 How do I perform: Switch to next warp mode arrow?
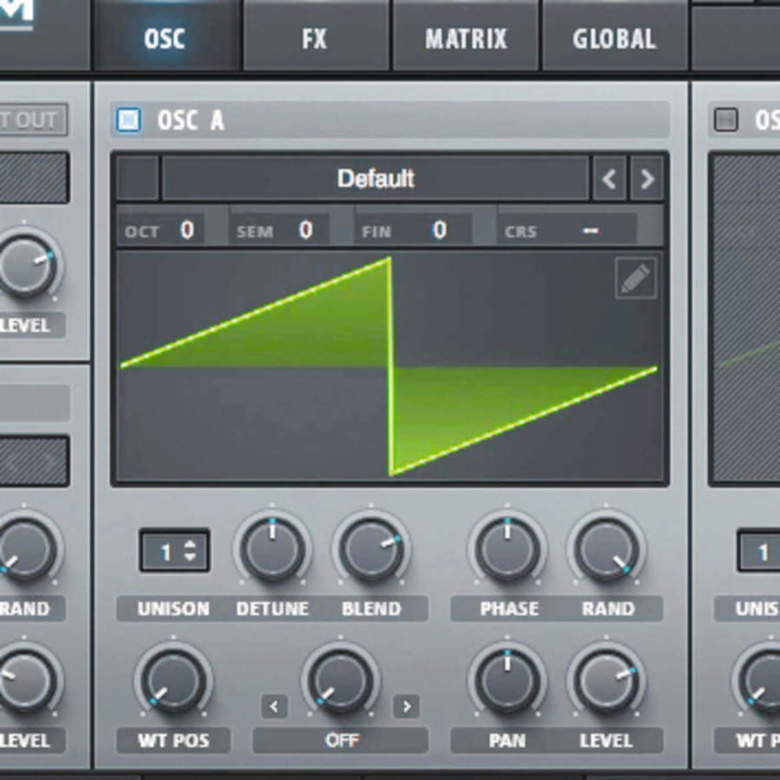[x=406, y=706]
